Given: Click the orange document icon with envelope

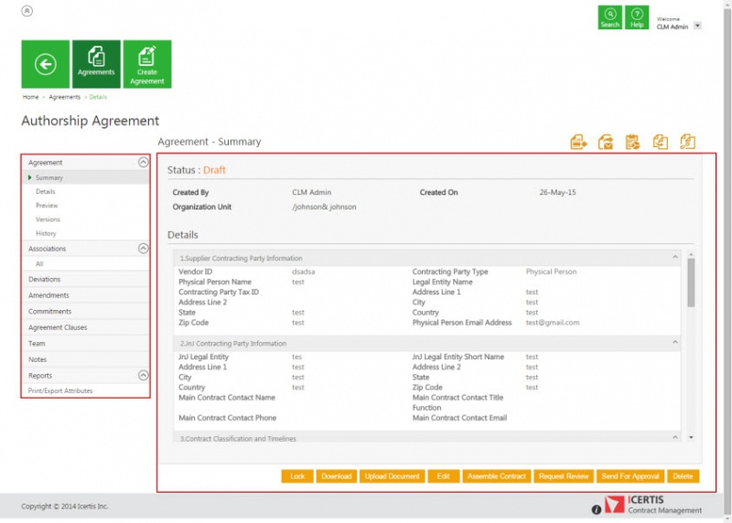Looking at the screenshot, I should click(606, 142).
